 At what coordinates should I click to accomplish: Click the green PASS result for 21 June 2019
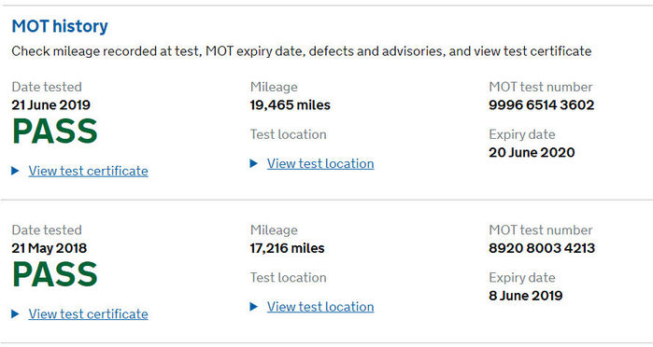54,132
